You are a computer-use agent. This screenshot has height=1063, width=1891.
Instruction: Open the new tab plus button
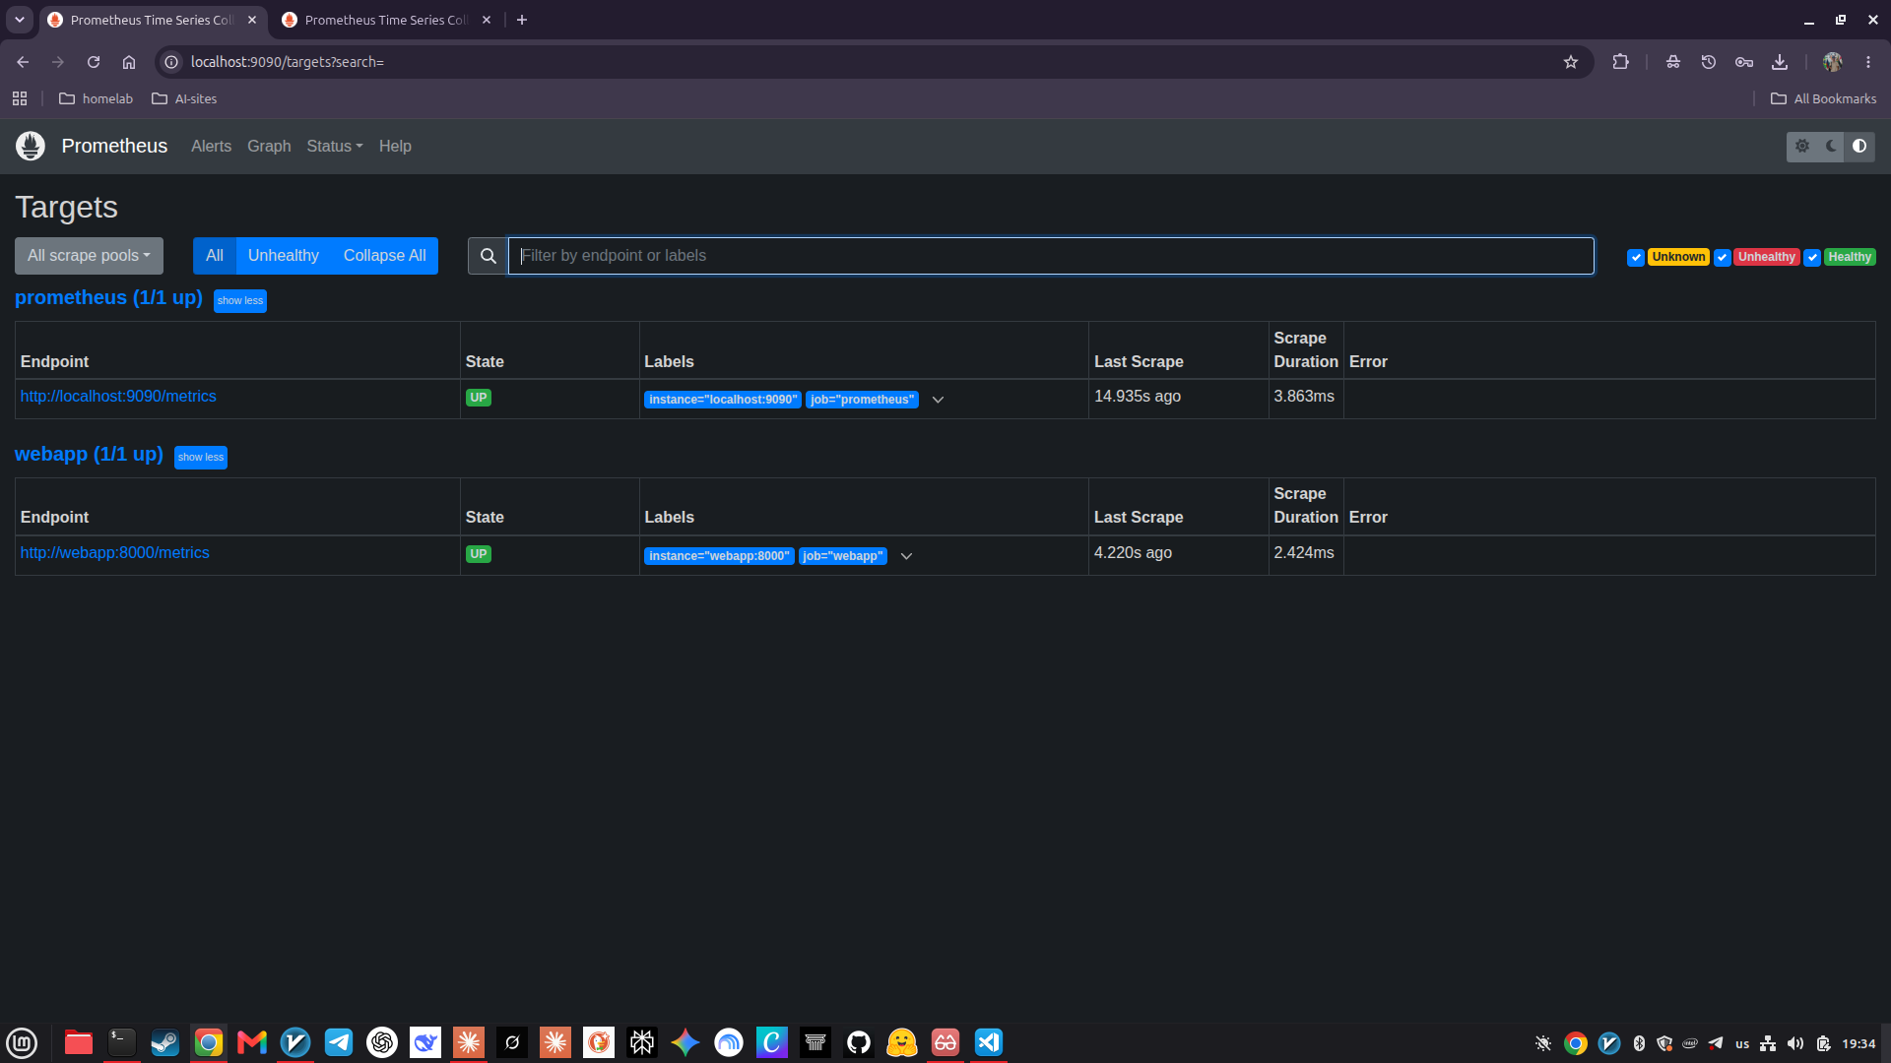click(x=522, y=20)
